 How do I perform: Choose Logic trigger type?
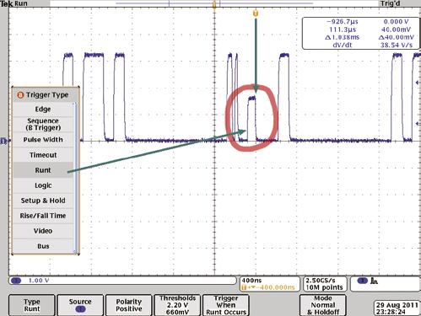[43, 185]
